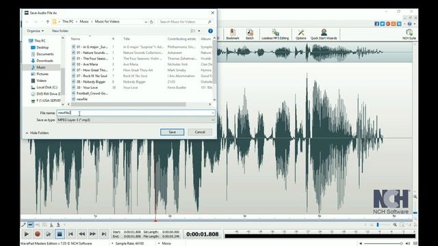Click the red playhead marker on timeline
Image resolution: width=438 pixels, height=246 pixels.
coord(155,220)
